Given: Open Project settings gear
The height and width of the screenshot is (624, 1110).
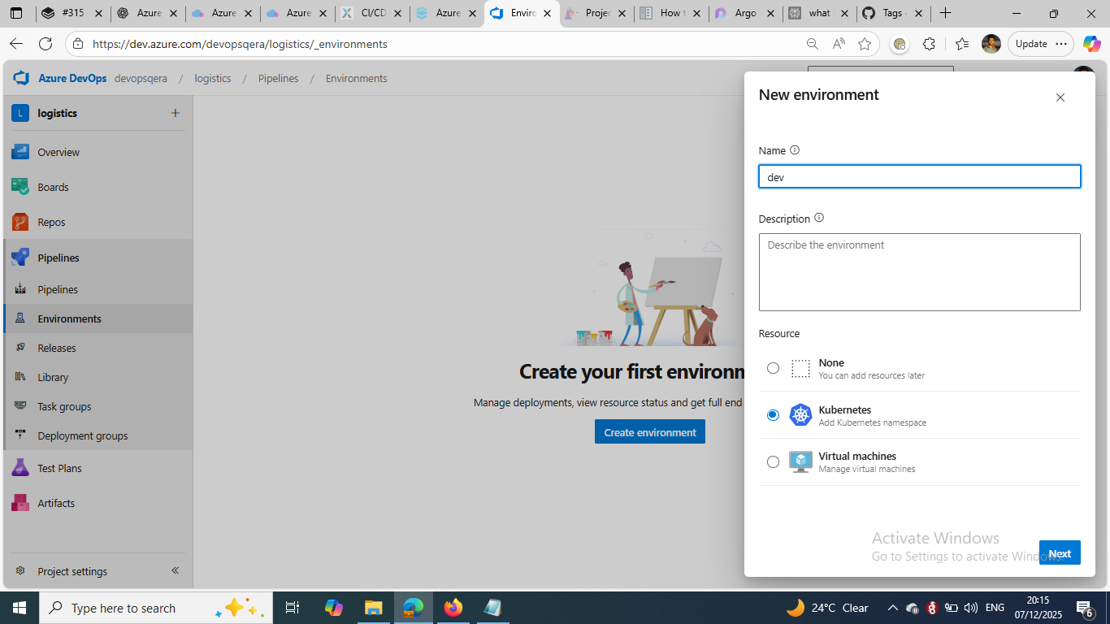Looking at the screenshot, I should (x=21, y=571).
